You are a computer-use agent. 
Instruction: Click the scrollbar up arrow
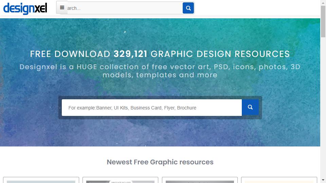click(323, 3)
